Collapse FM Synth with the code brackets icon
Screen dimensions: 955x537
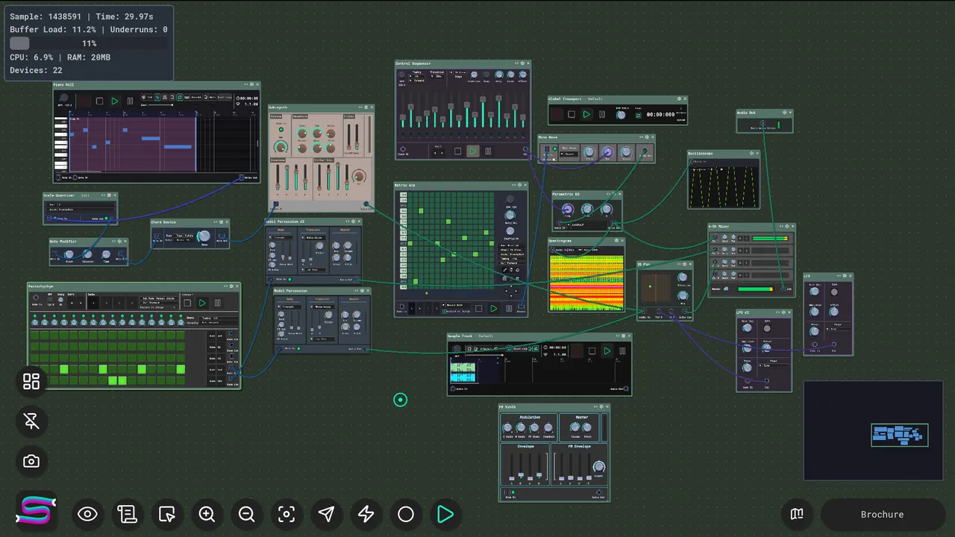click(x=595, y=406)
